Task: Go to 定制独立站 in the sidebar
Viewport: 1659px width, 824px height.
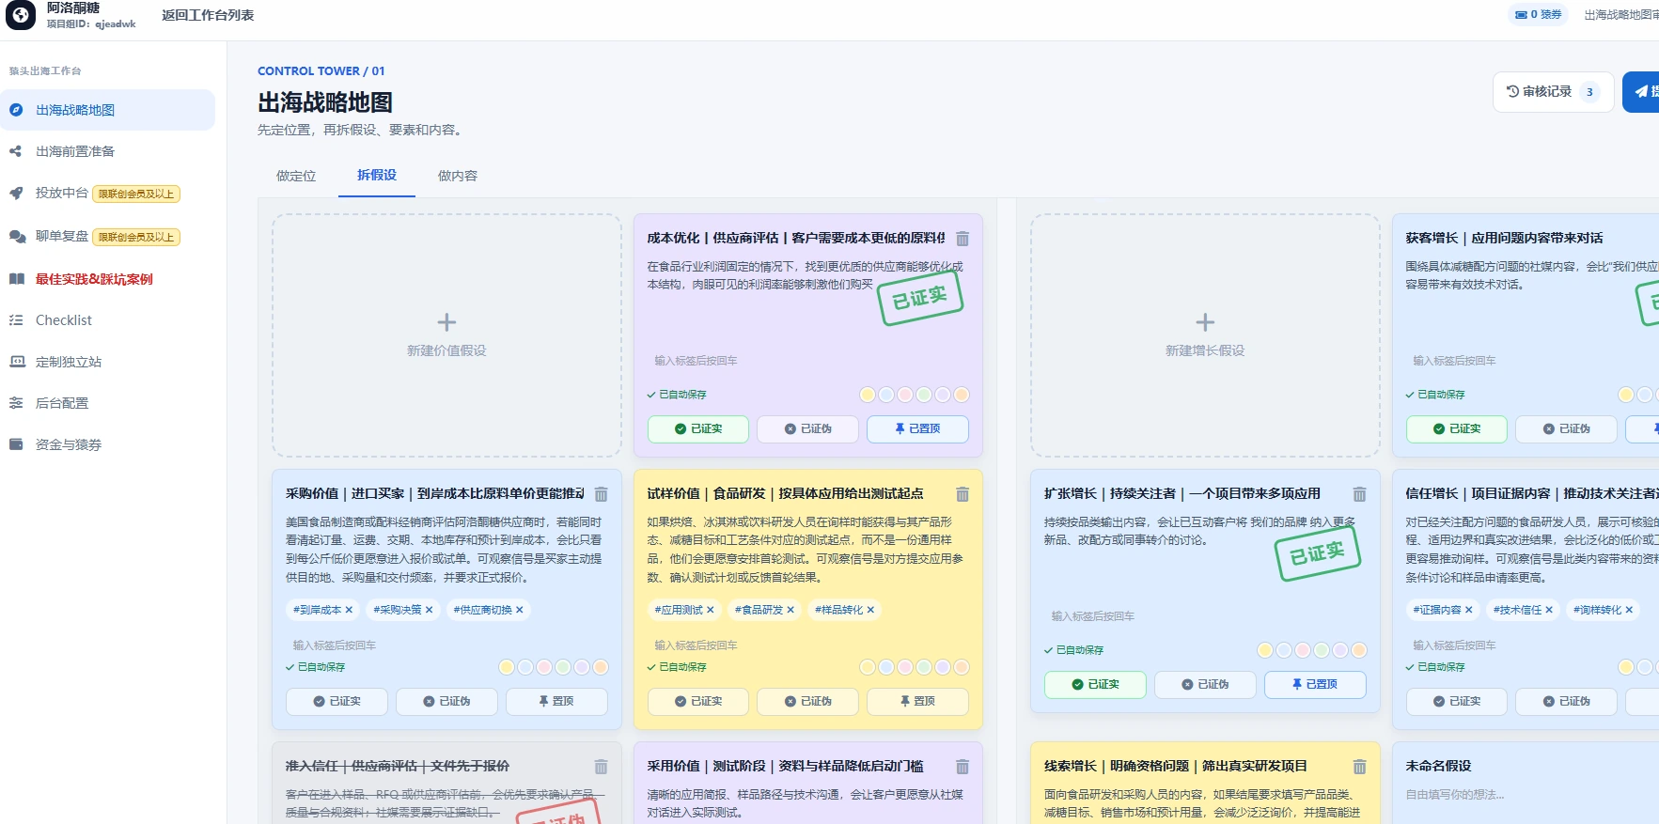Action: click(108, 362)
